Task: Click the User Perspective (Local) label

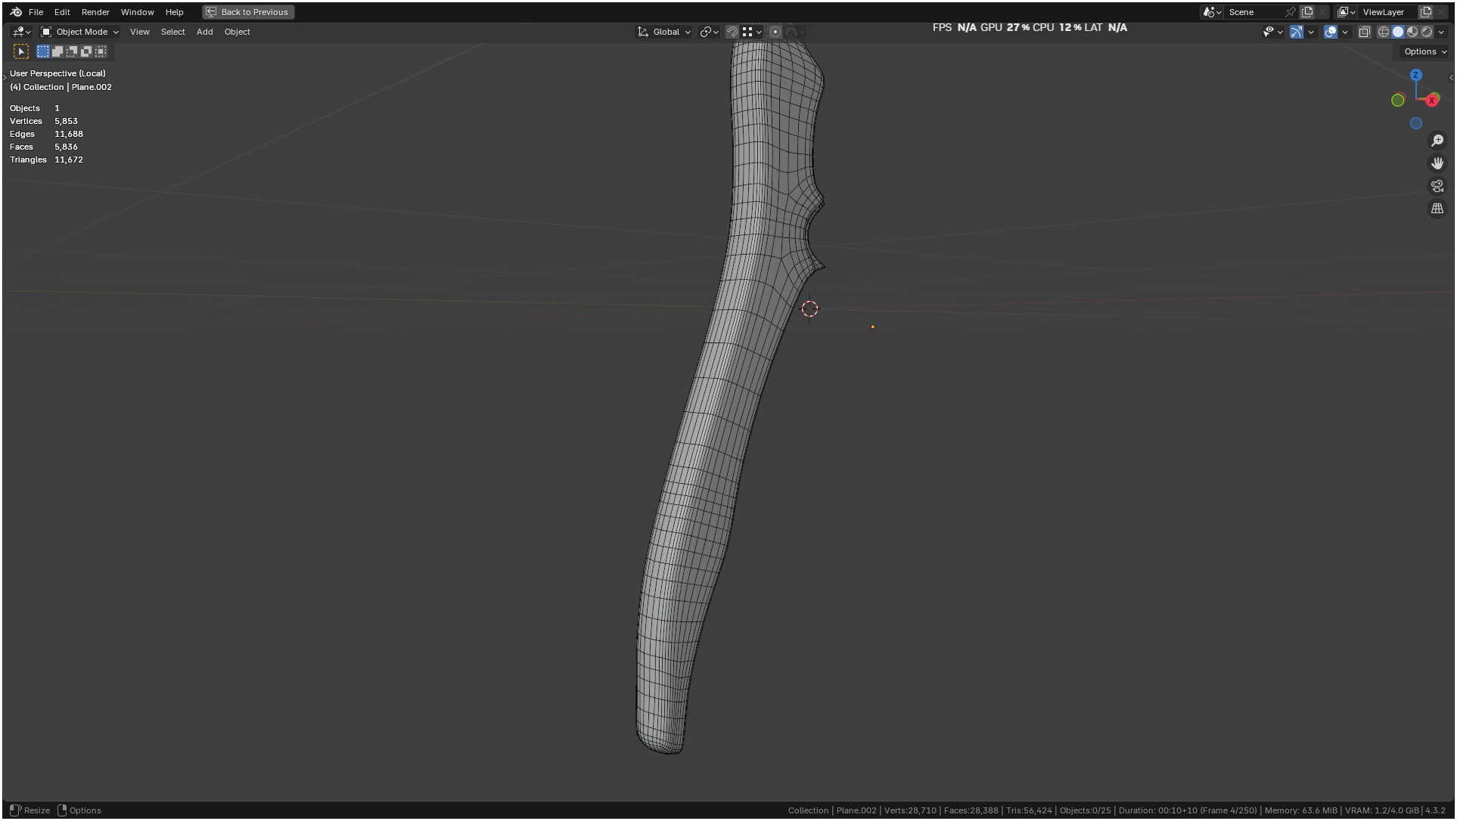Action: coord(57,73)
